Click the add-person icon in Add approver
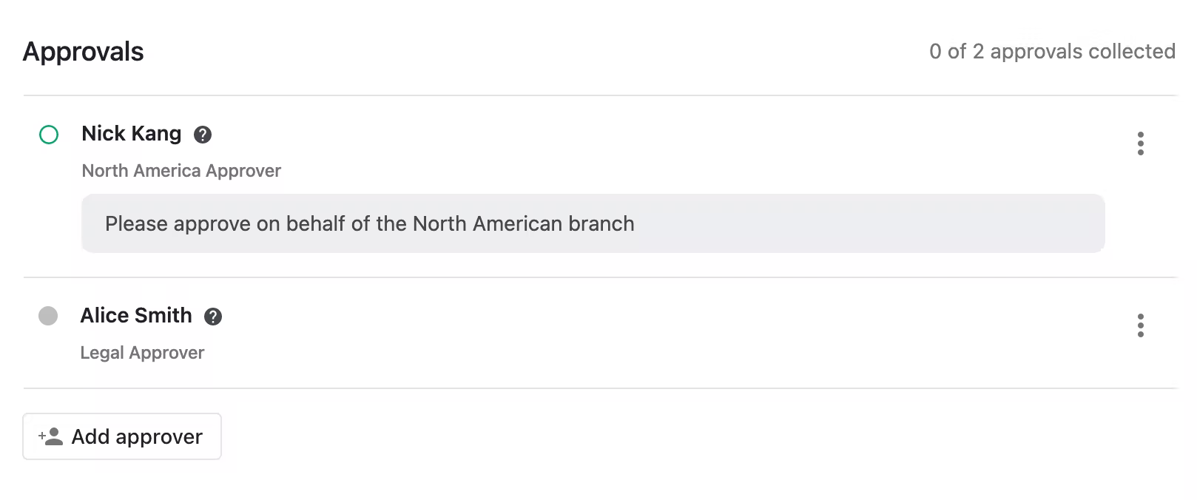 click(50, 436)
